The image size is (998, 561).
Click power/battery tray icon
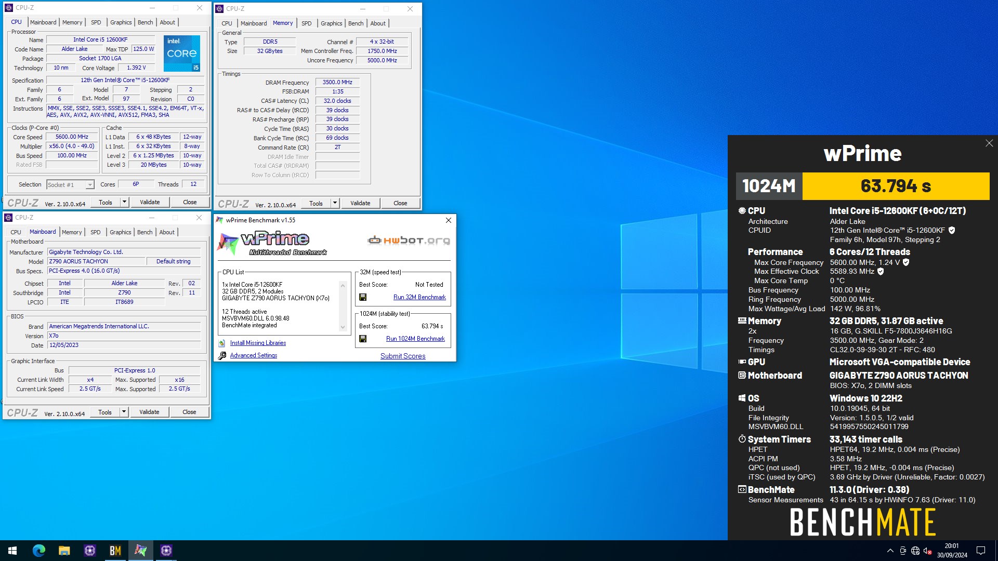point(903,551)
